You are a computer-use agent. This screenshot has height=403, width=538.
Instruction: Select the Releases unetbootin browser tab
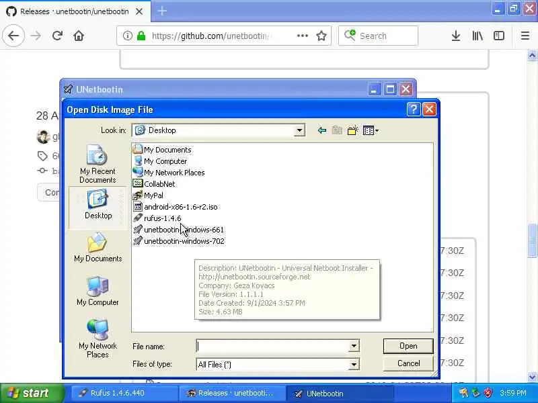[75, 11]
